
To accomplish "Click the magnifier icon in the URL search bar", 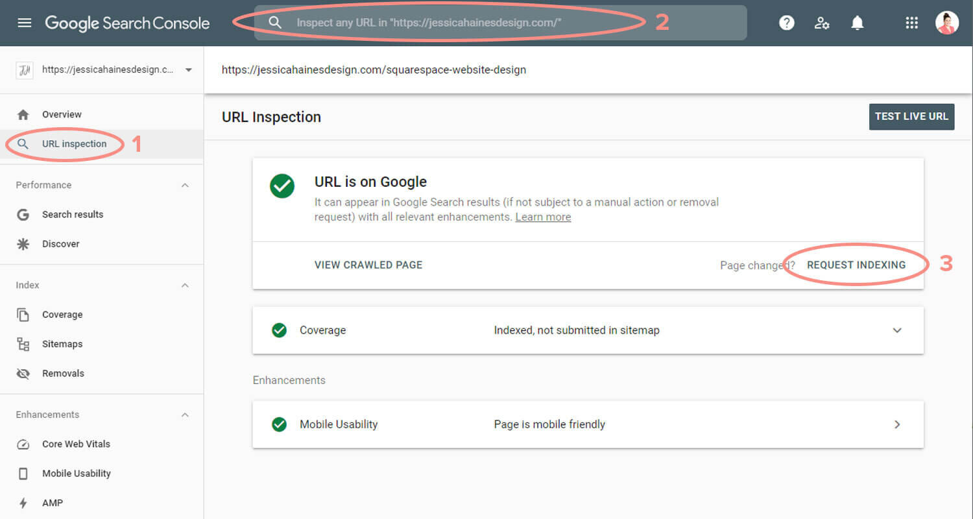I will click(275, 23).
